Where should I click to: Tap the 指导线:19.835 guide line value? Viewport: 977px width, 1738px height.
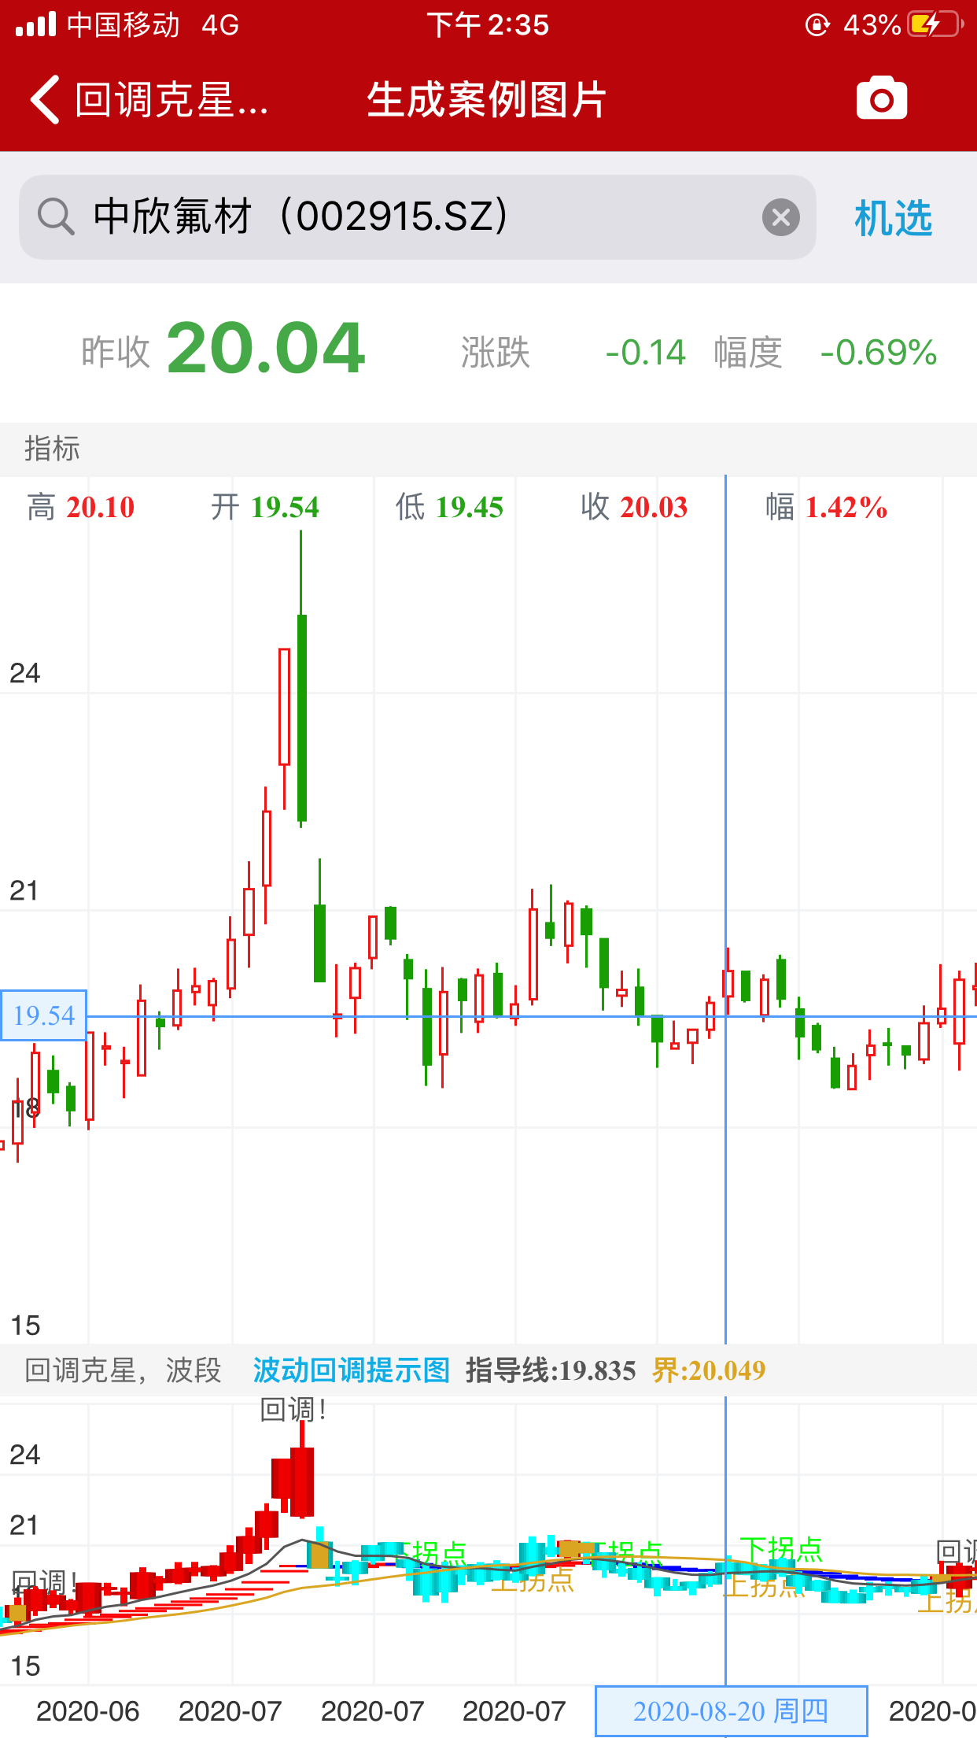coord(550,1370)
